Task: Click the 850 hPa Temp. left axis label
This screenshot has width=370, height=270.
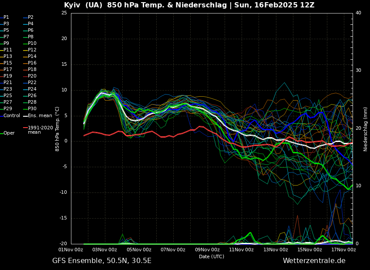Action: click(x=57, y=128)
